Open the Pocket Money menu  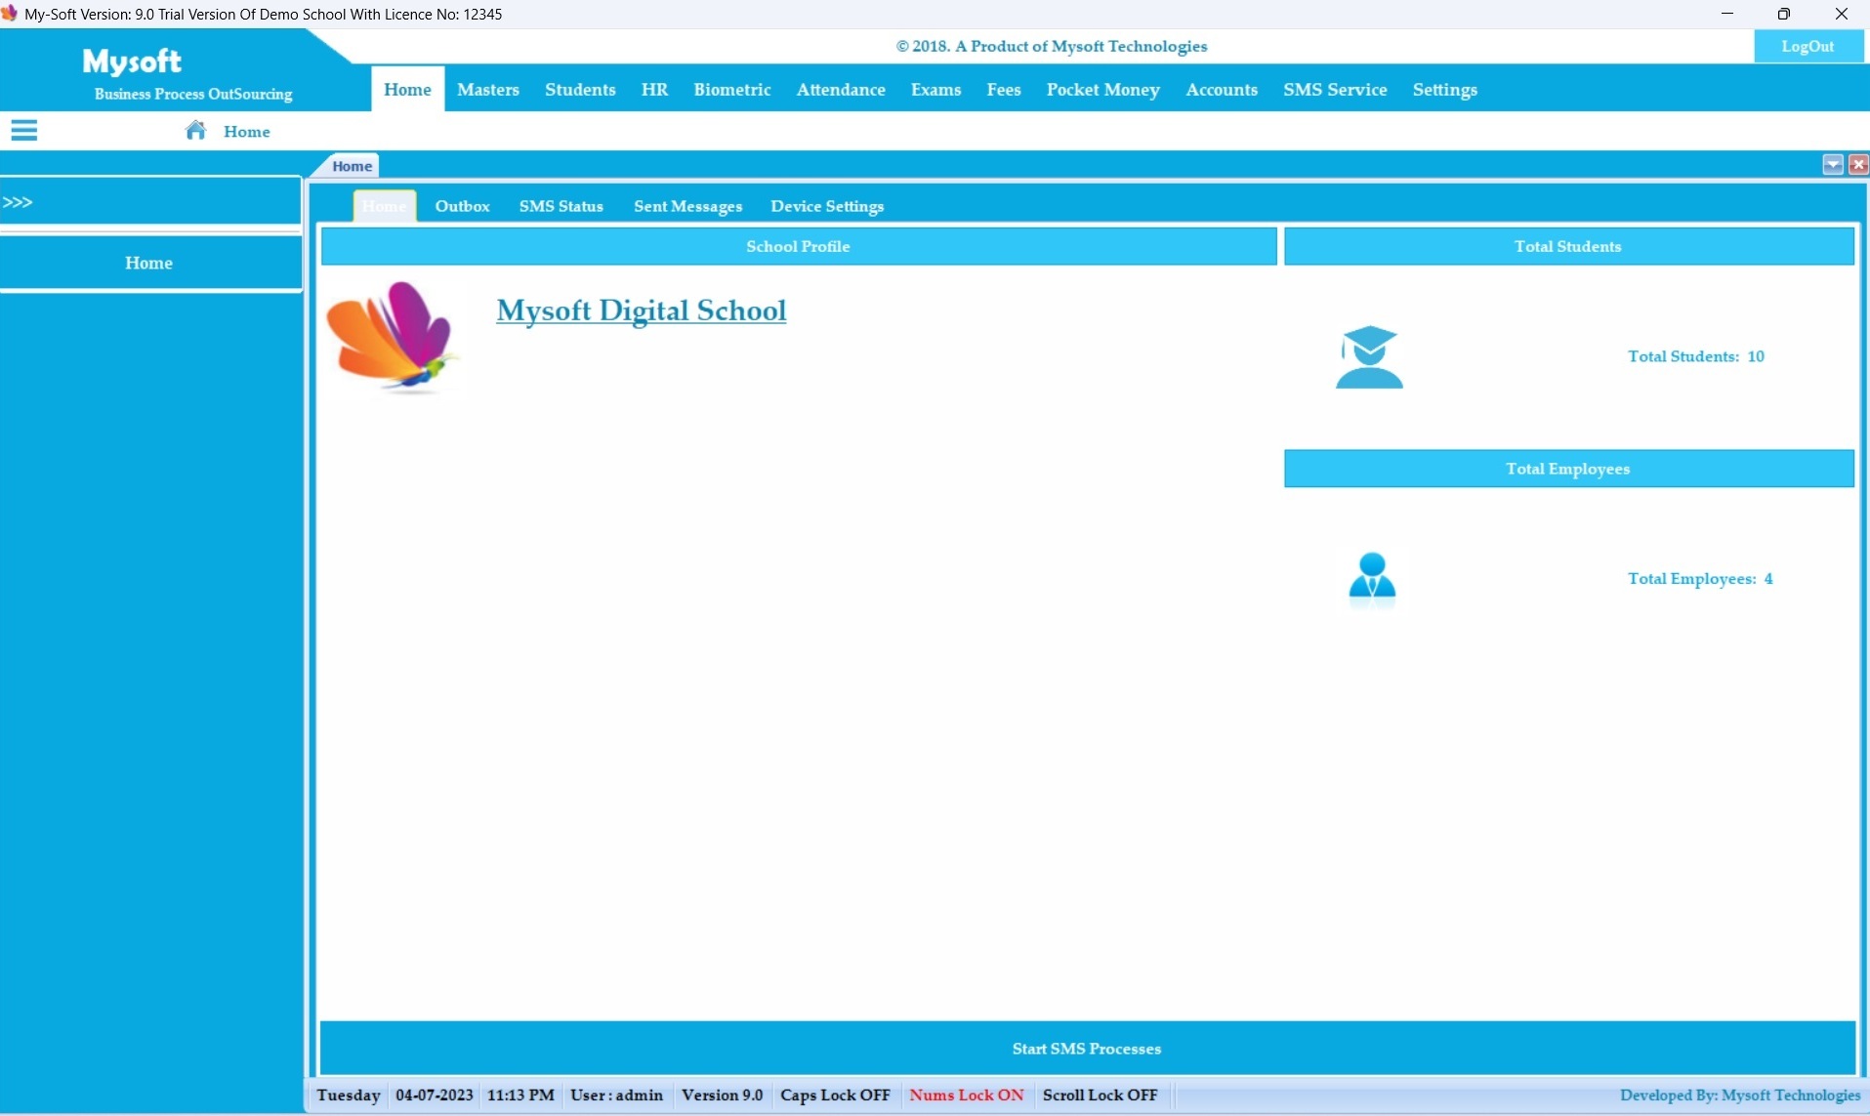click(1102, 90)
